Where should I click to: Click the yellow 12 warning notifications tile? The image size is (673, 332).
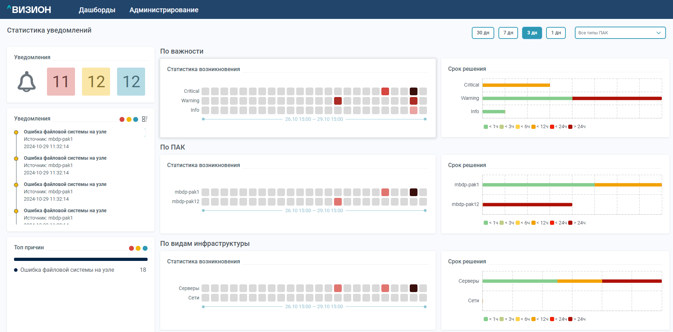pos(96,82)
